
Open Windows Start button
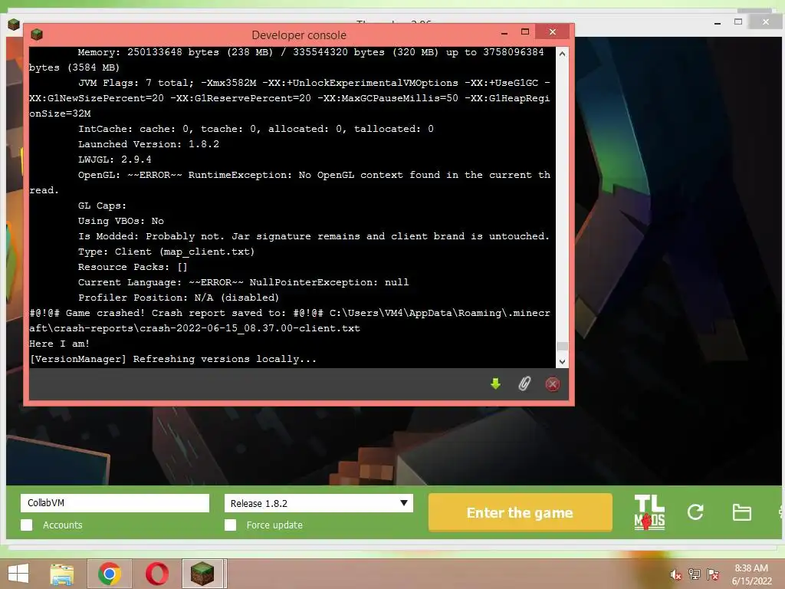[x=18, y=574]
